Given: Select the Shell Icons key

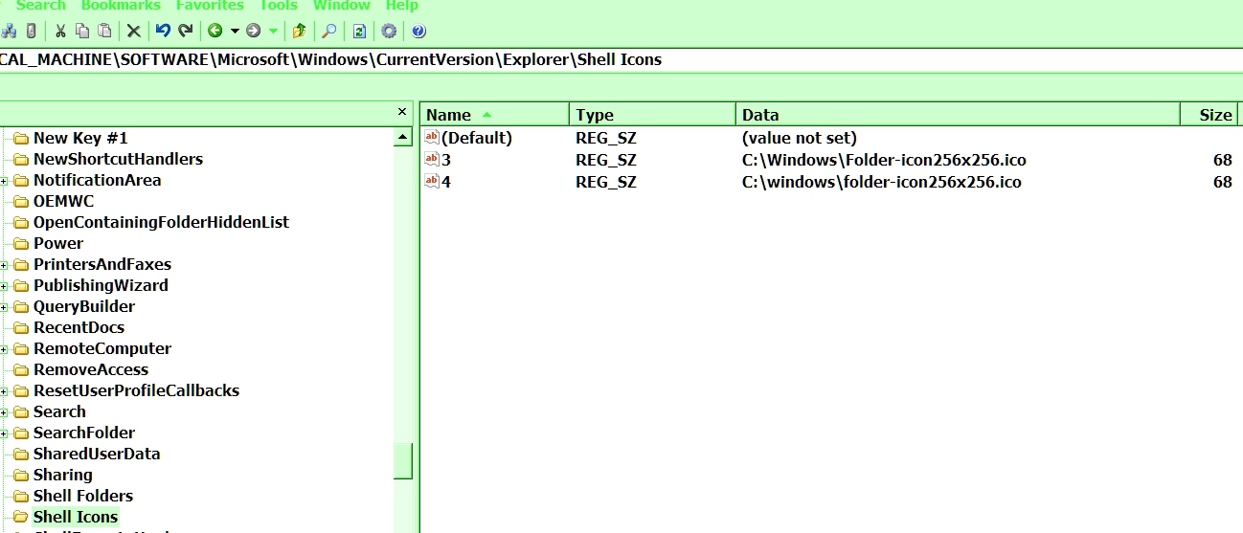Looking at the screenshot, I should pos(76,517).
